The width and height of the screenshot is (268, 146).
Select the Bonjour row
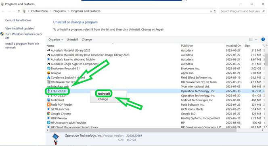155,73
